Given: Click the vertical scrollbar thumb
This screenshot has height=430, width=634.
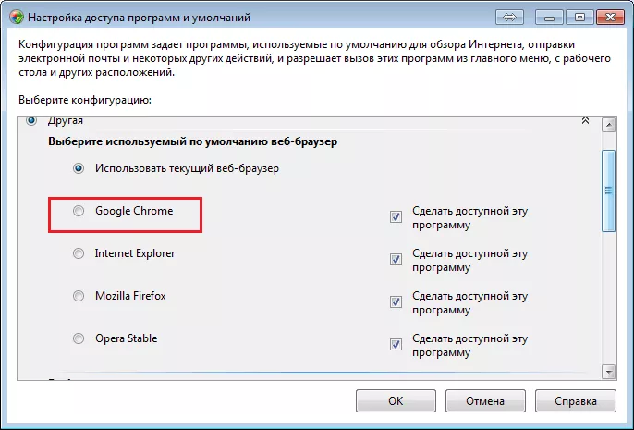Looking at the screenshot, I should pyautogui.click(x=608, y=190).
